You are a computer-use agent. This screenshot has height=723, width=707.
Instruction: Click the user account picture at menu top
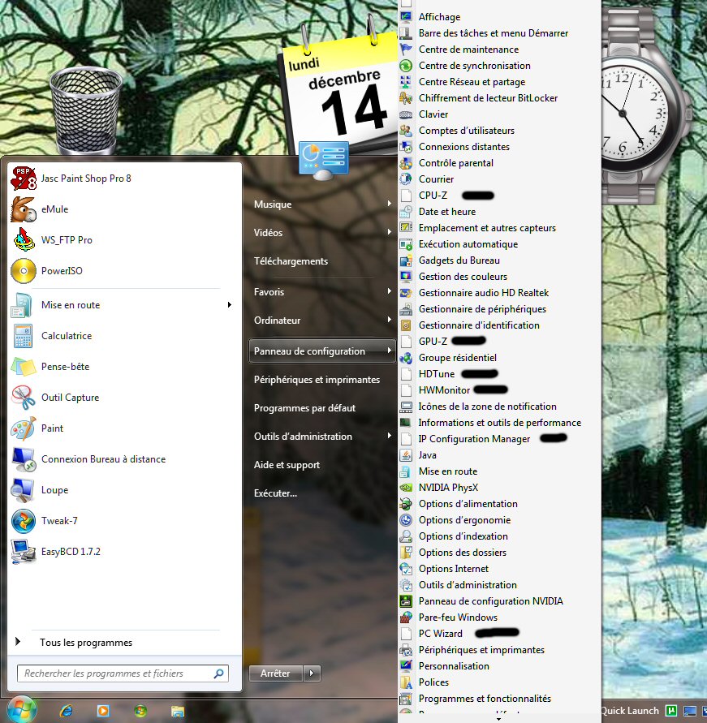click(324, 161)
